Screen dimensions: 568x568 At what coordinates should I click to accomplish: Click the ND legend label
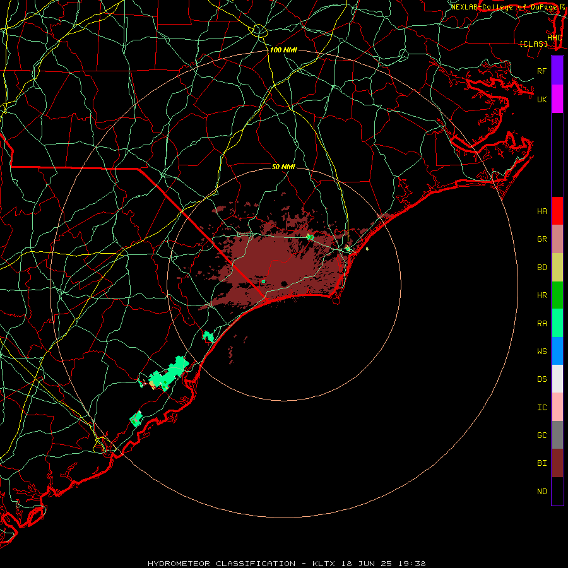coord(541,492)
